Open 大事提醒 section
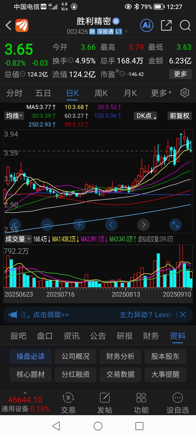Image resolution: width=196 pixels, height=437 pixels. tap(165, 374)
